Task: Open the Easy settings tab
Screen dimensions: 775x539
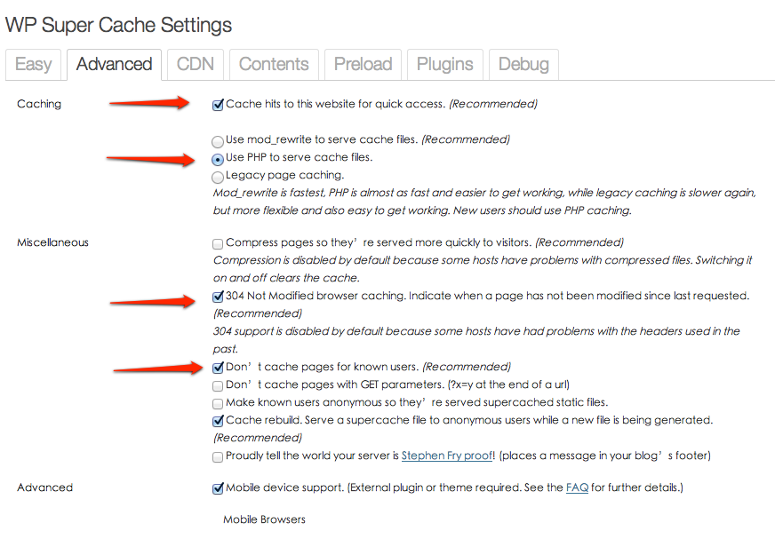Action: click(33, 64)
